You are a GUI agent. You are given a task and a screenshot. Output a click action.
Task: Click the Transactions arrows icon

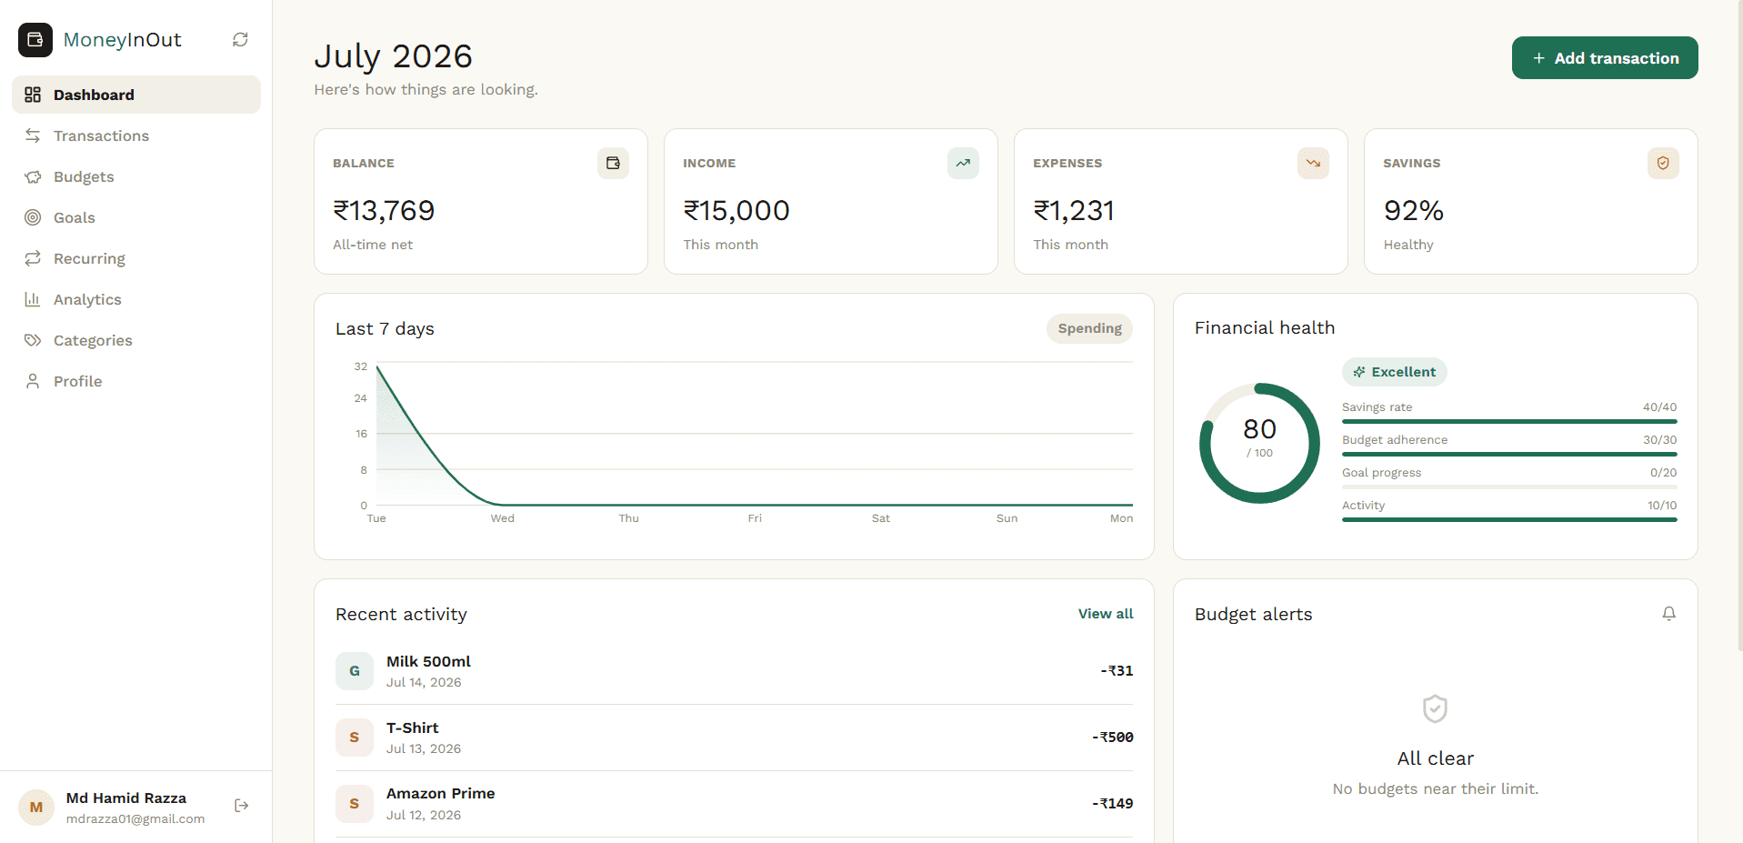(33, 135)
